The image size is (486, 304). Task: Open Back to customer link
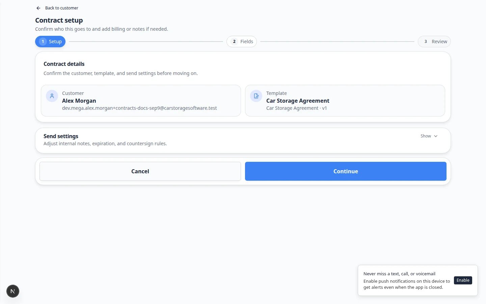(57, 8)
